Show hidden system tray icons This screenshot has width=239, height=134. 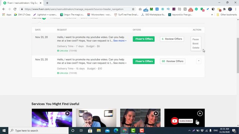[189, 131]
